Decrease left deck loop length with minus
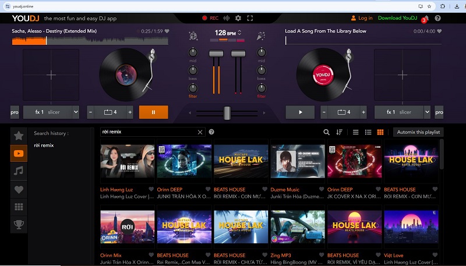Screen dimensions: 466x266 (91, 112)
